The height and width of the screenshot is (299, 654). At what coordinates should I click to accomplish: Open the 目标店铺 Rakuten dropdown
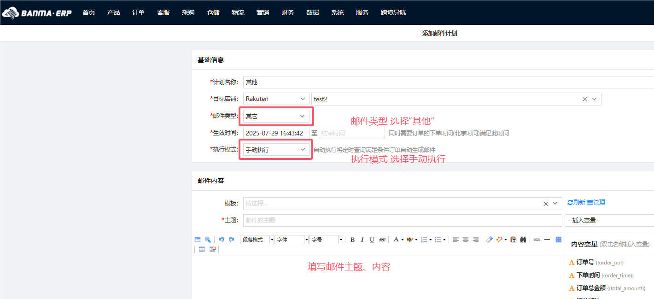275,99
